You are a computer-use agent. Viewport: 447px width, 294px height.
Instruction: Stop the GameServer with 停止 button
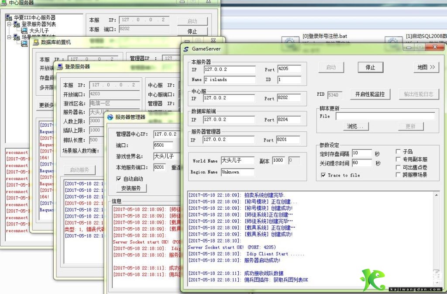370,67
